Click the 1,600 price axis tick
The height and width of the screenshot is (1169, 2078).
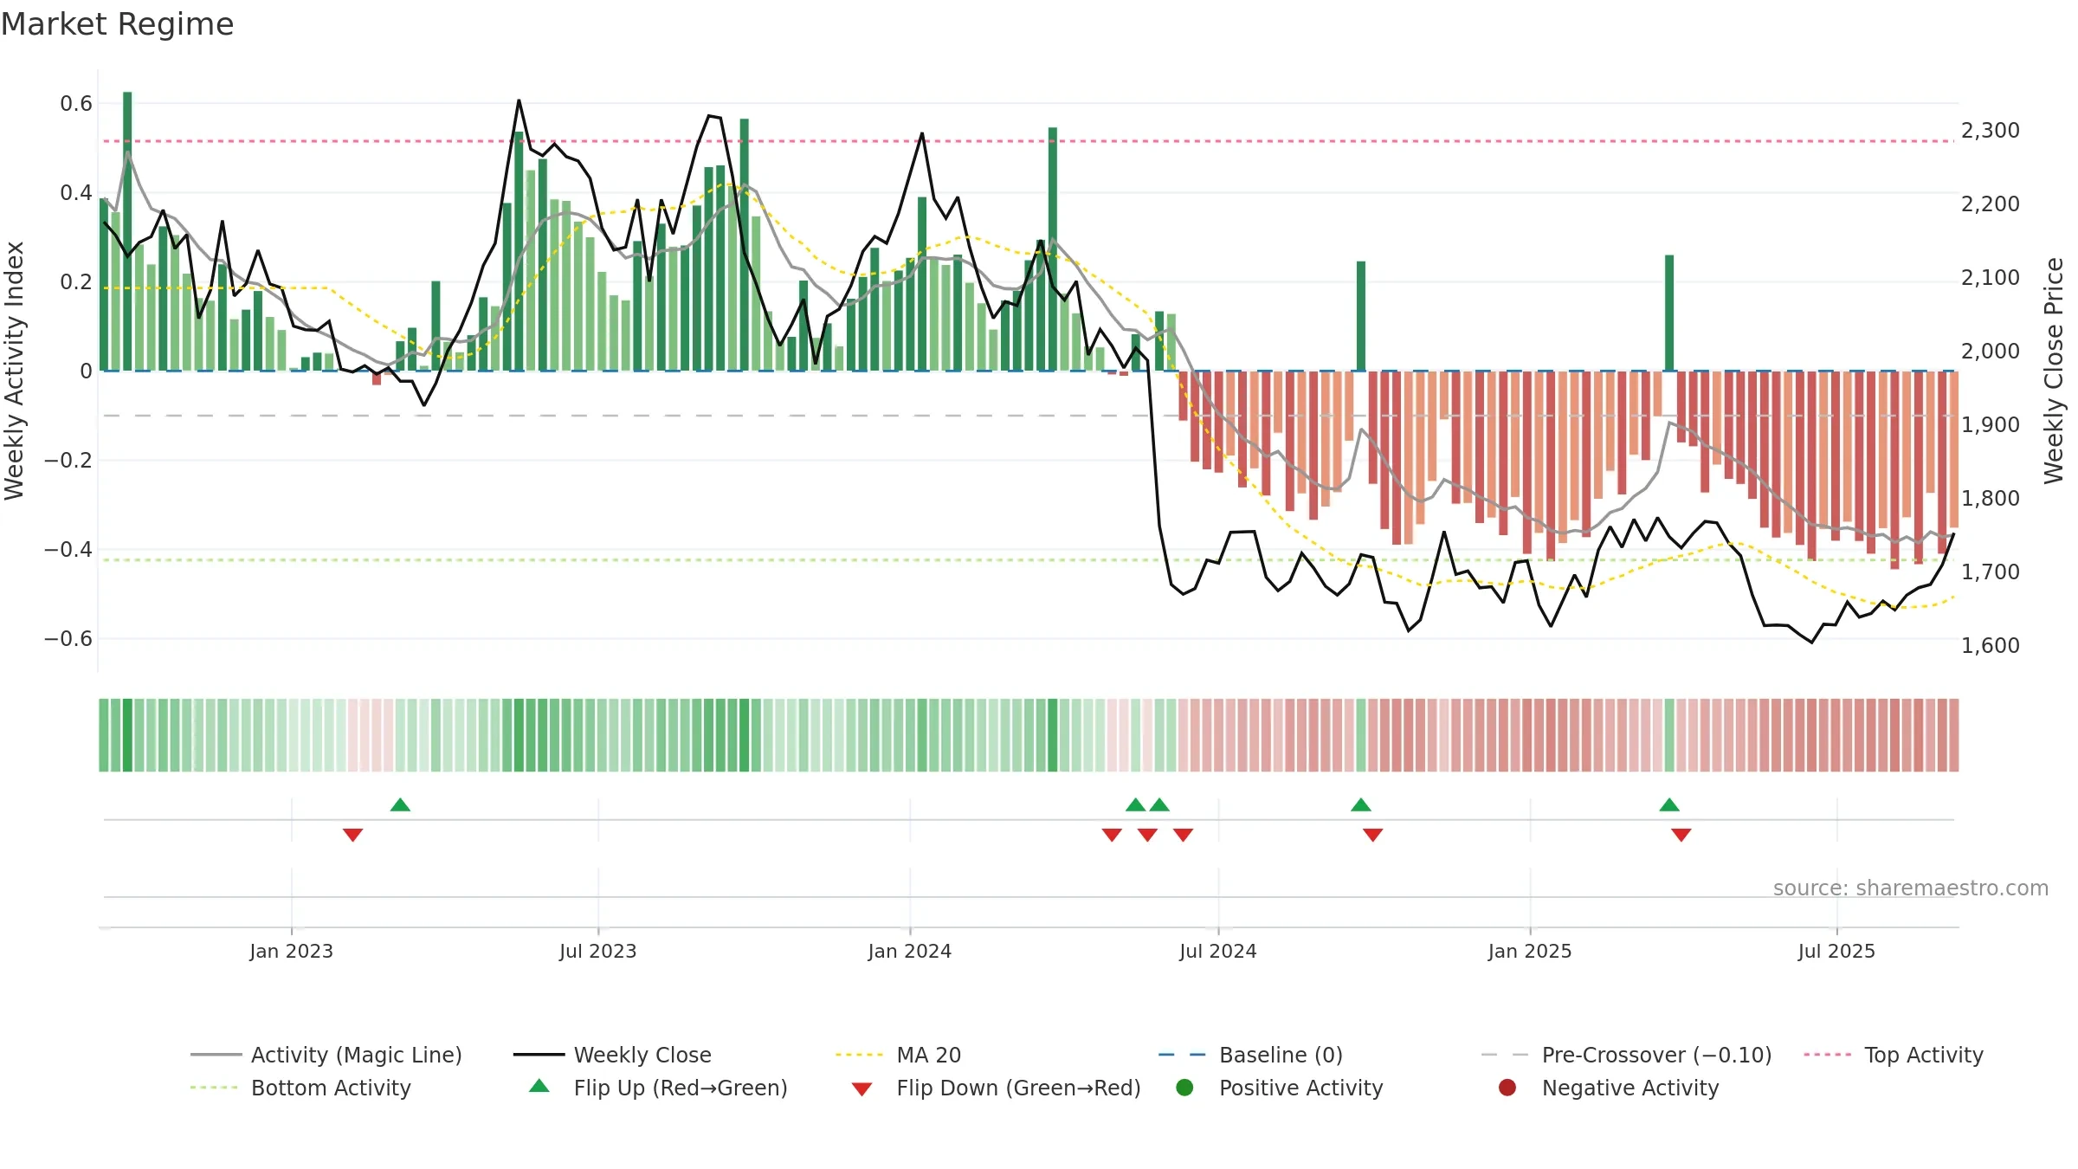[x=1991, y=646]
